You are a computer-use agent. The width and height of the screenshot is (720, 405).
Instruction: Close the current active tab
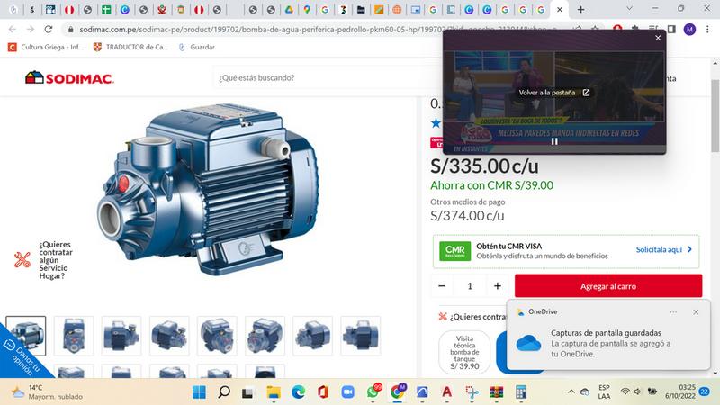(x=559, y=9)
